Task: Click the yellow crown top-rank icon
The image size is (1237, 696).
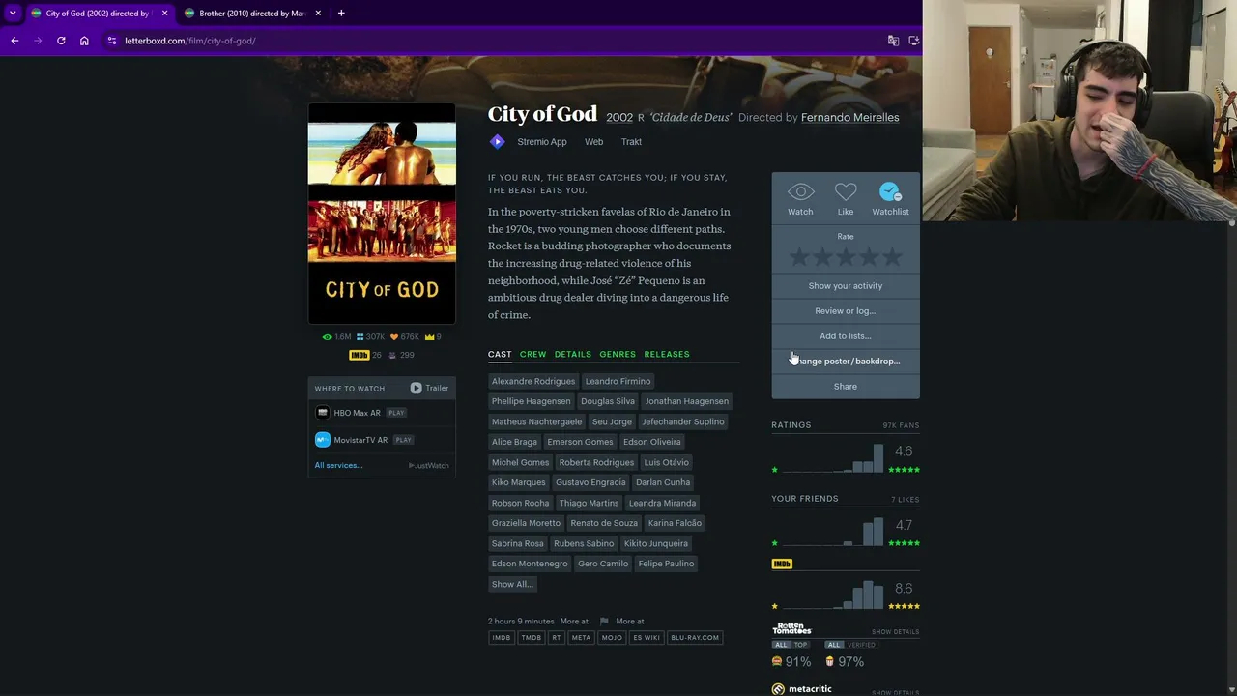Action: pos(429,337)
